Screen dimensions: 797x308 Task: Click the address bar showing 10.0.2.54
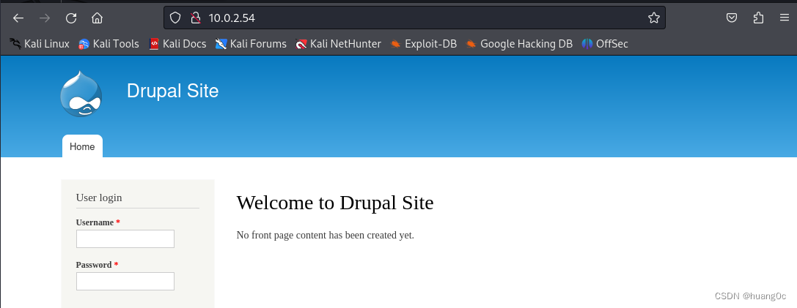(x=414, y=18)
